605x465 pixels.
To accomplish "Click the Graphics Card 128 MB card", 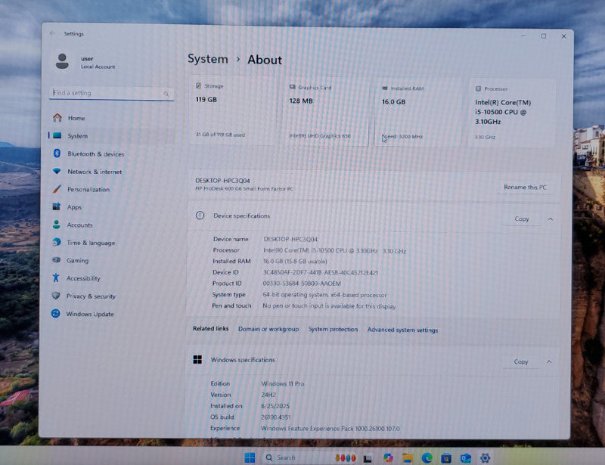I will [x=326, y=112].
